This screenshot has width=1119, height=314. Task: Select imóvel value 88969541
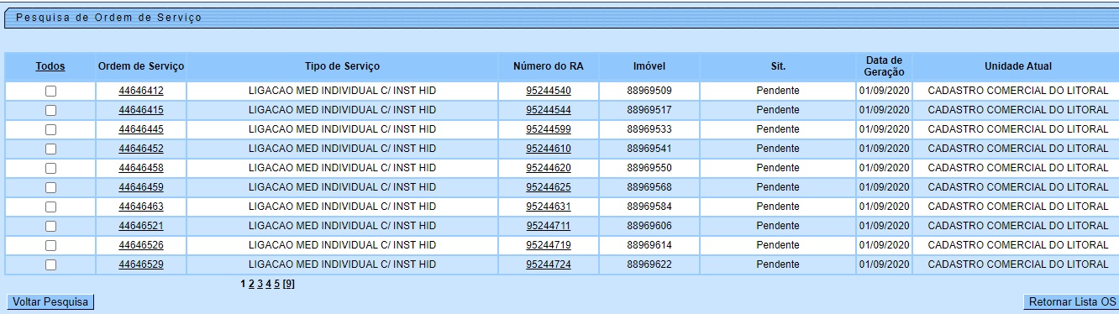coord(649,149)
